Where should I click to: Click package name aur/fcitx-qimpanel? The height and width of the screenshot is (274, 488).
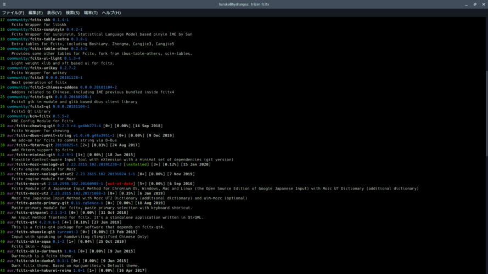pos(27,213)
